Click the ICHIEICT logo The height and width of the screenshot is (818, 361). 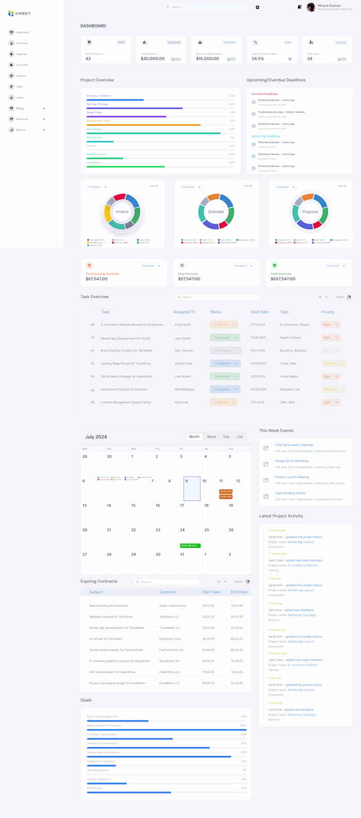click(x=19, y=13)
